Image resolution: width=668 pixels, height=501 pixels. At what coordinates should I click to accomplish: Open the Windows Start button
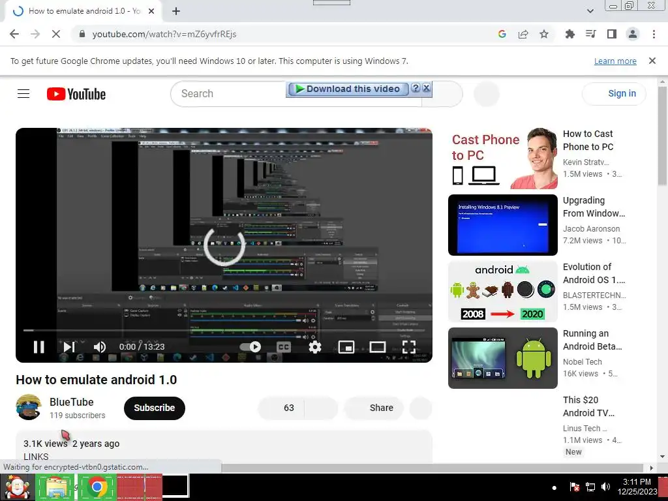point(16,487)
